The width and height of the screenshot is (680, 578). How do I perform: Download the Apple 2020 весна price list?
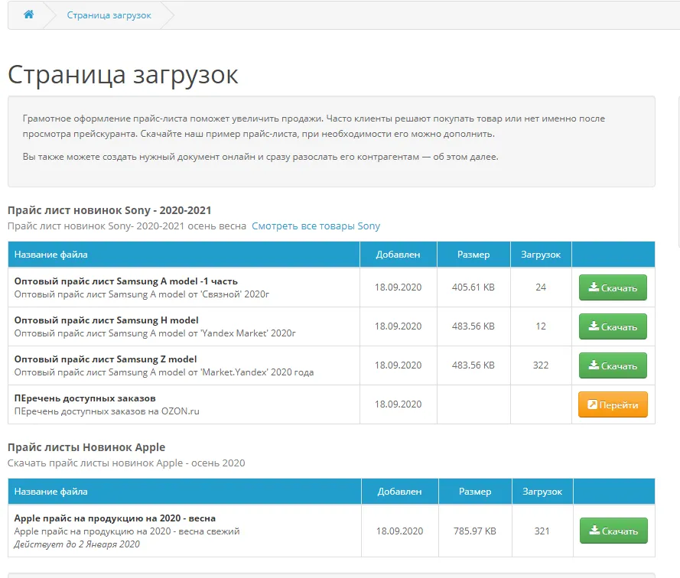click(x=613, y=531)
